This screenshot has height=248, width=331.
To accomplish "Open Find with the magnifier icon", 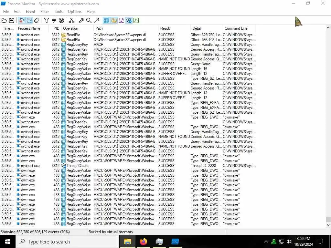I will 89,20.
